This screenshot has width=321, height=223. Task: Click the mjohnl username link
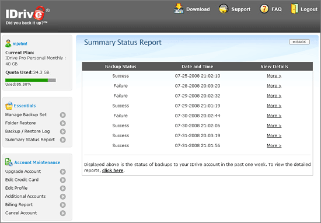20,44
